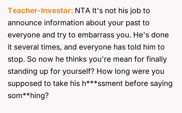This screenshot has width=182, height=113.
Task: Open the Teacher-Investor username link
Action: coord(40,11)
